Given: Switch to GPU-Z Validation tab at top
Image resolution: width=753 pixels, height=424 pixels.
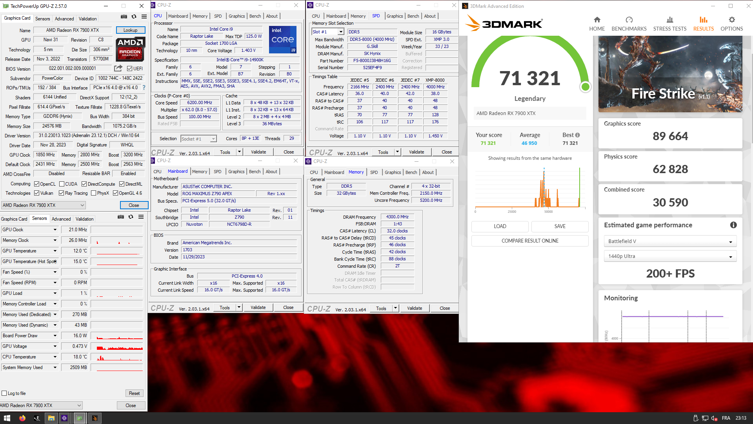Looking at the screenshot, I should pyautogui.click(x=87, y=18).
